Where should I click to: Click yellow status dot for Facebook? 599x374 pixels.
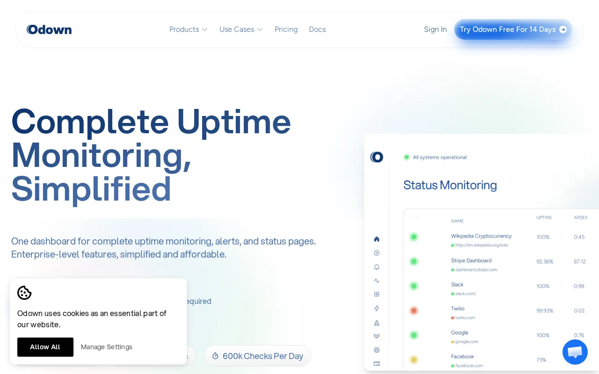[x=414, y=360]
